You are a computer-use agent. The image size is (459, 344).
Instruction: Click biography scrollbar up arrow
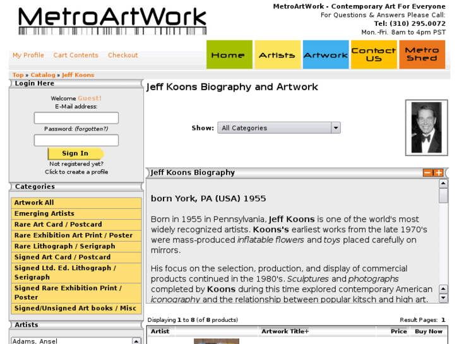click(x=443, y=184)
